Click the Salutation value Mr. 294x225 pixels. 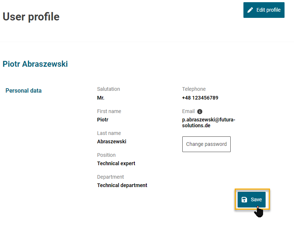coord(101,98)
